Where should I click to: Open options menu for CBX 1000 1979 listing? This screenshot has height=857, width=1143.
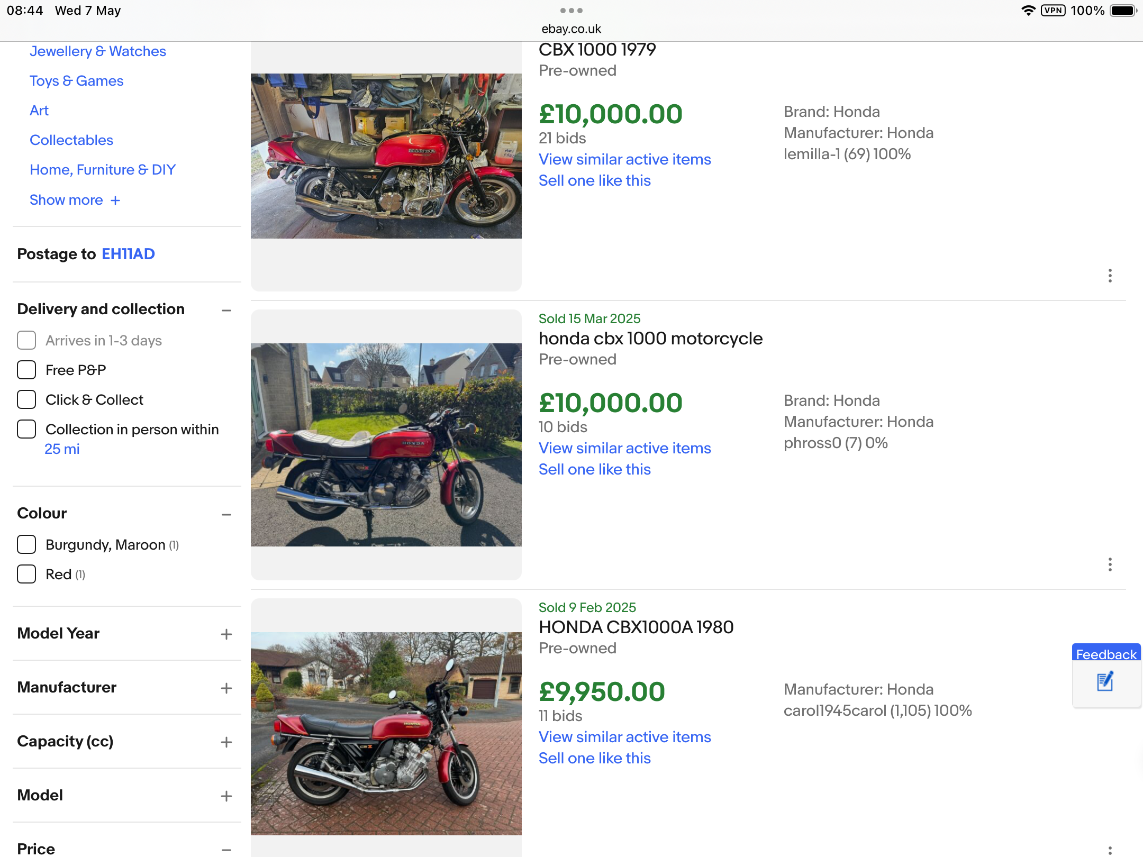(x=1110, y=276)
